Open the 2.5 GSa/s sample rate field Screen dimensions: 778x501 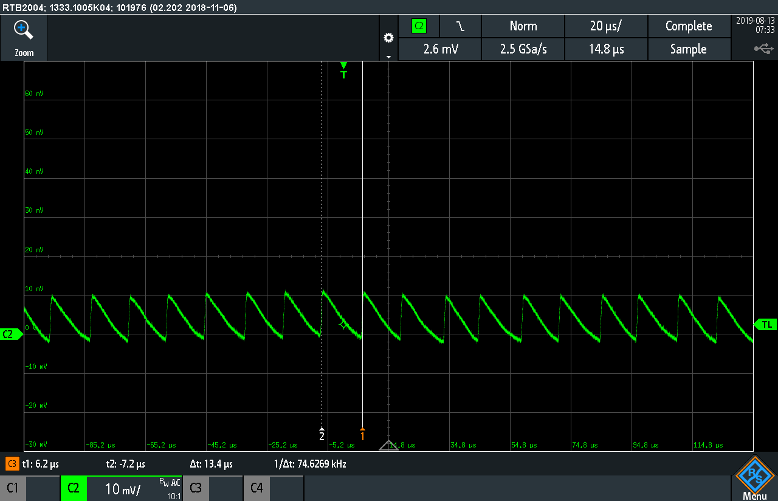pos(523,49)
